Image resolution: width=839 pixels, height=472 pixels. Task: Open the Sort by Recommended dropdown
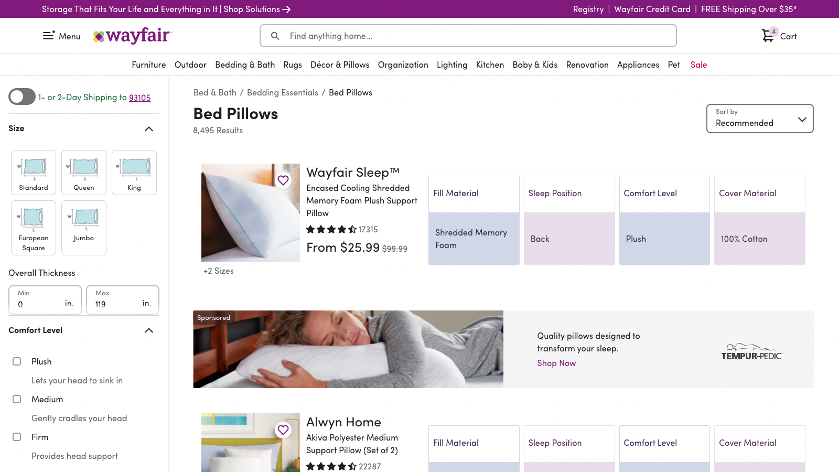760,119
